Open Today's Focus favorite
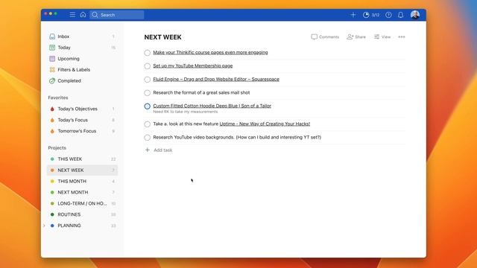 [82, 120]
